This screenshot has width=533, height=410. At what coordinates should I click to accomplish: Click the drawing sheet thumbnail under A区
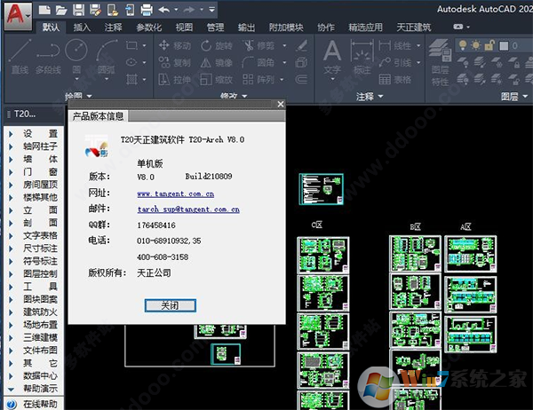(x=470, y=254)
